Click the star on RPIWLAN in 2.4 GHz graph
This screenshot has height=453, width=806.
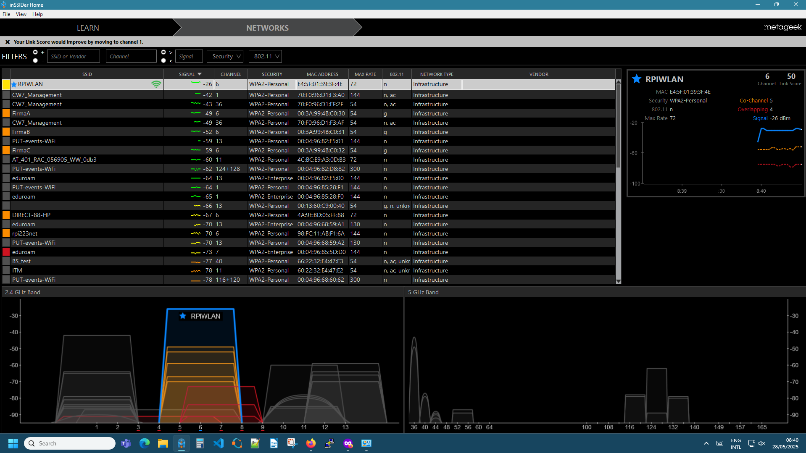182,316
